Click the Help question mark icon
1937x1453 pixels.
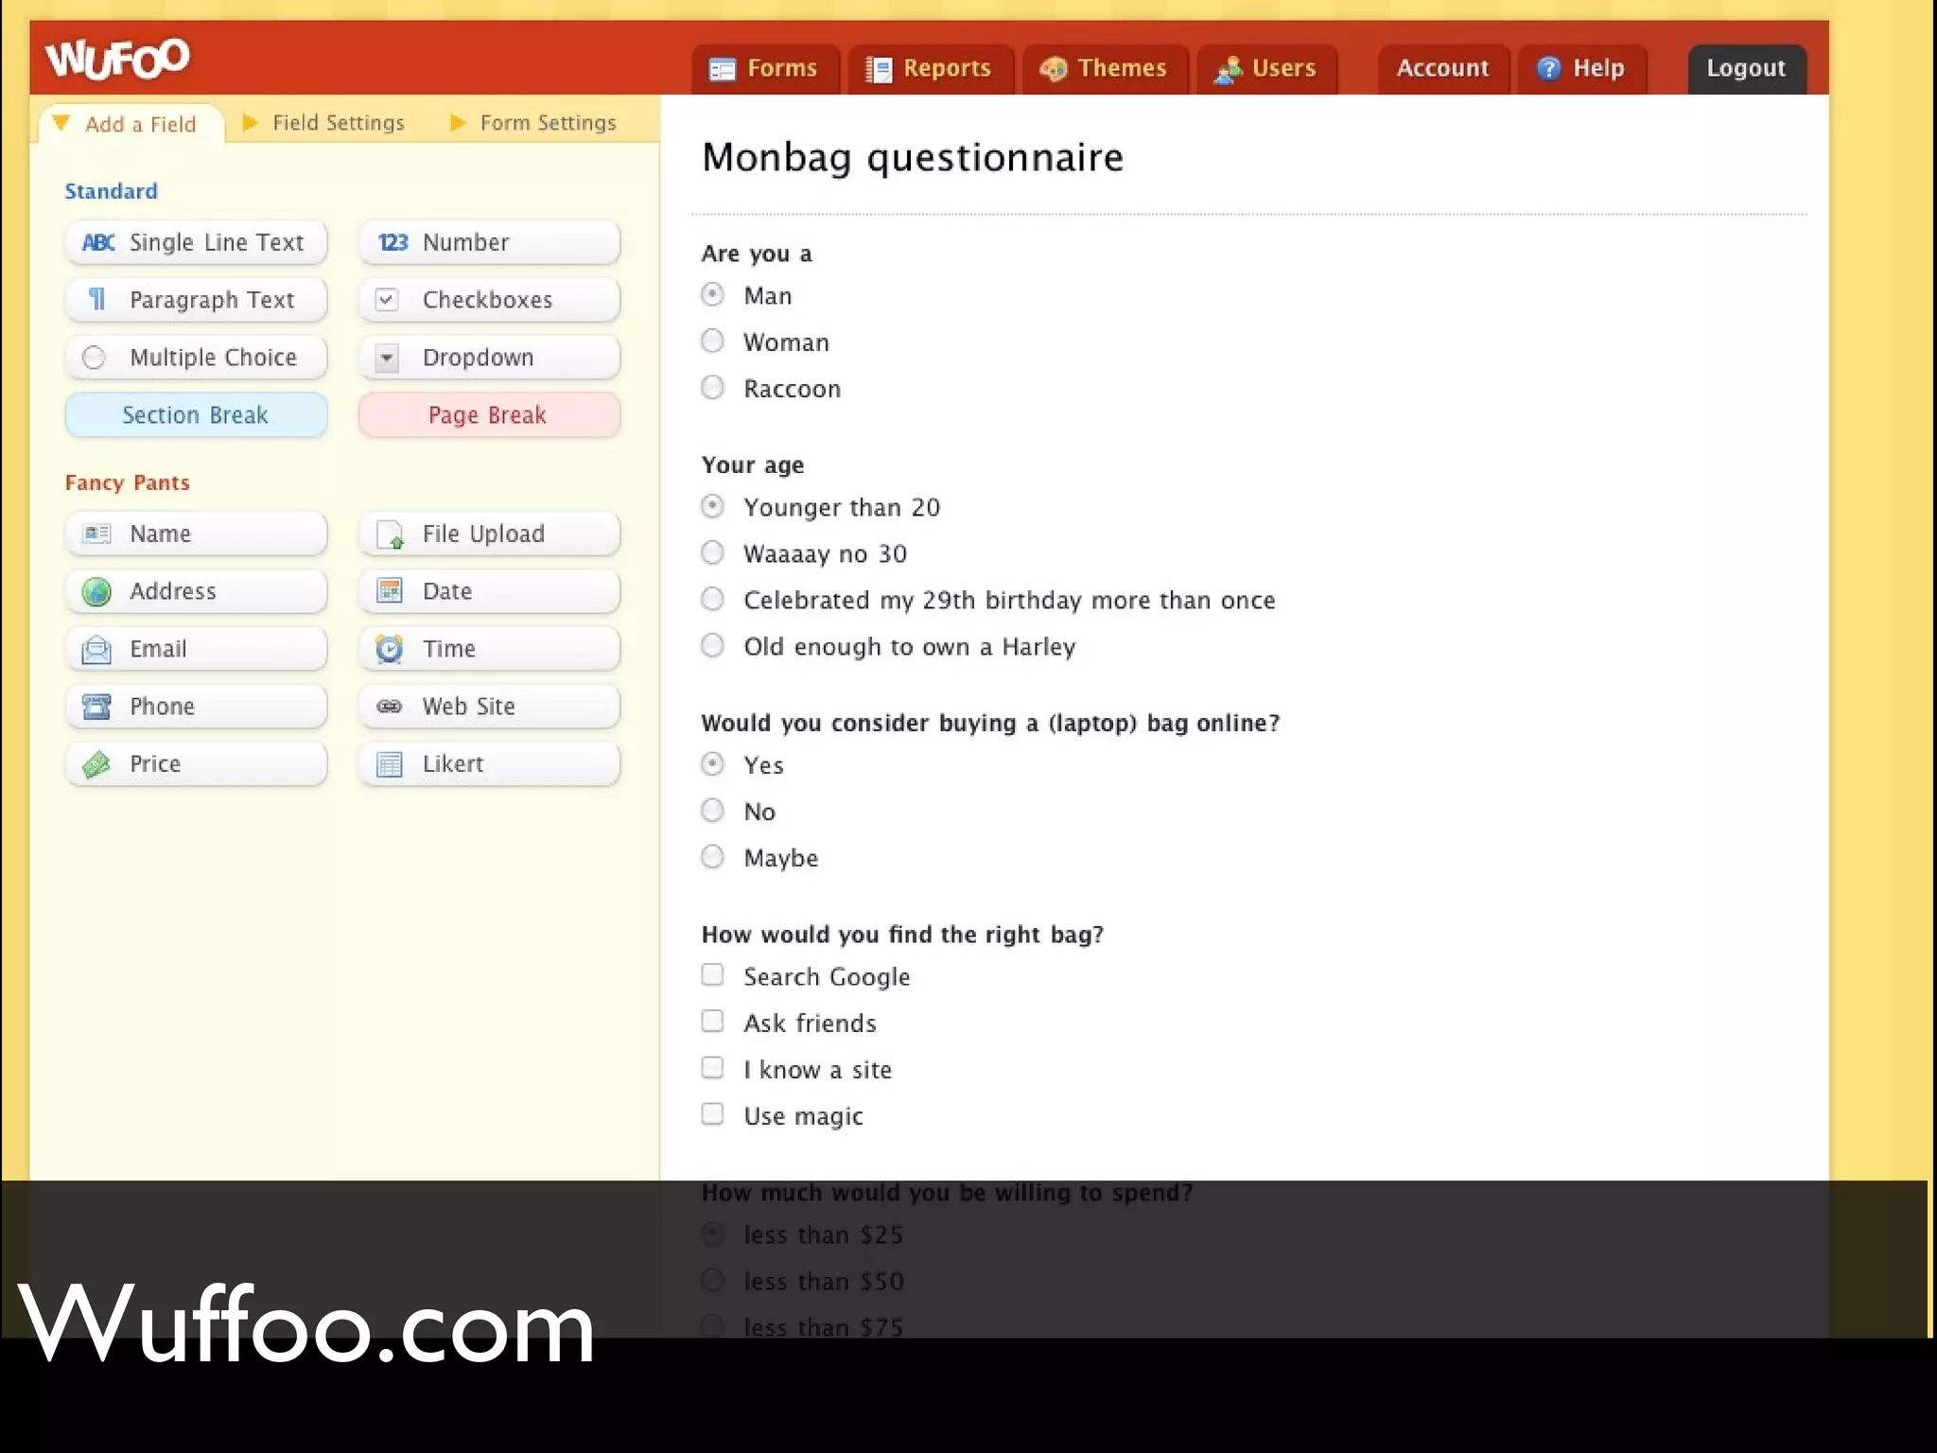(1548, 68)
